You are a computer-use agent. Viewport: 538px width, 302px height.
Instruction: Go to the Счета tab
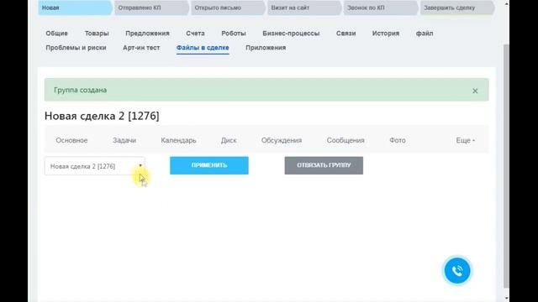[x=195, y=34]
